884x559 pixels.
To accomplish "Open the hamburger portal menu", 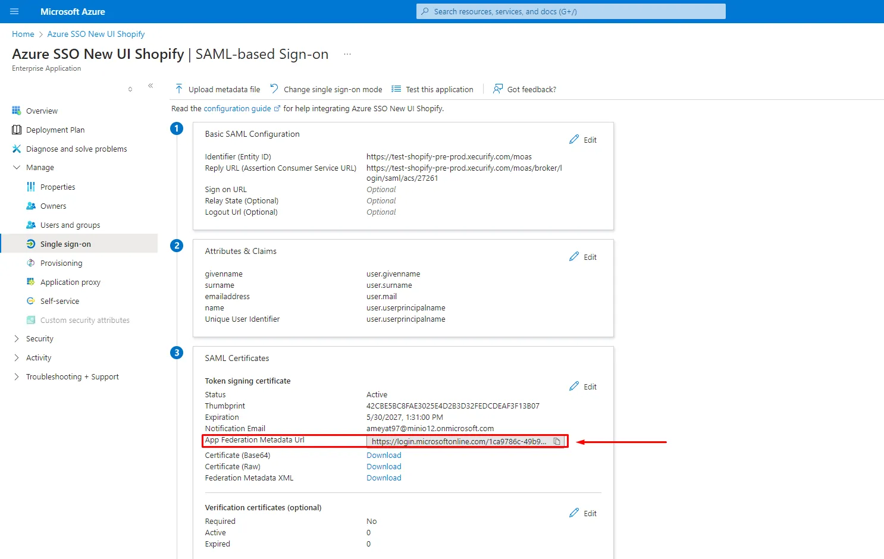I will [x=15, y=11].
